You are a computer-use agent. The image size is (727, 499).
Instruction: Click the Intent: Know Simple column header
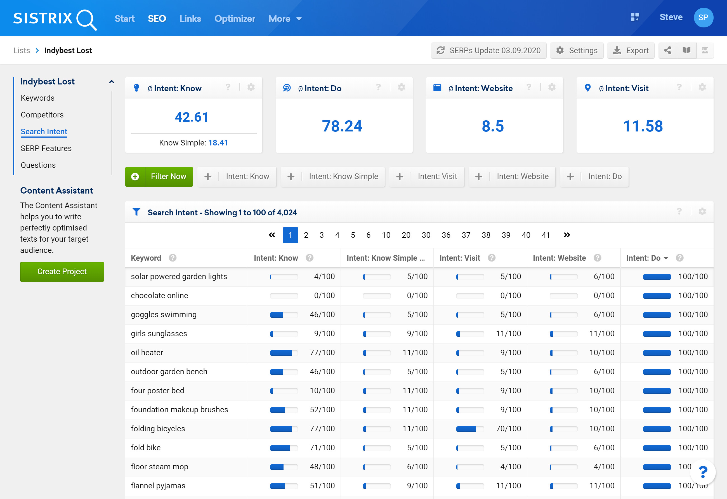385,258
